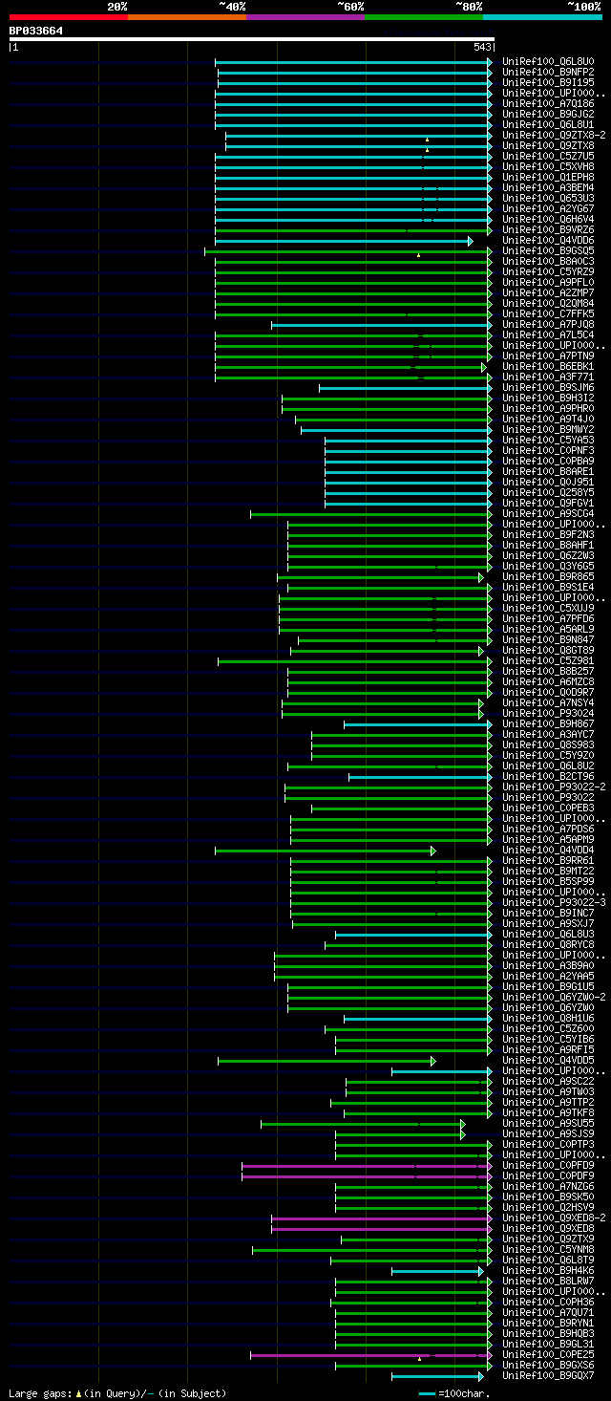Select the UniRef100_C7FFK5 label
Screen dimensions: 611x1401
[548, 314]
